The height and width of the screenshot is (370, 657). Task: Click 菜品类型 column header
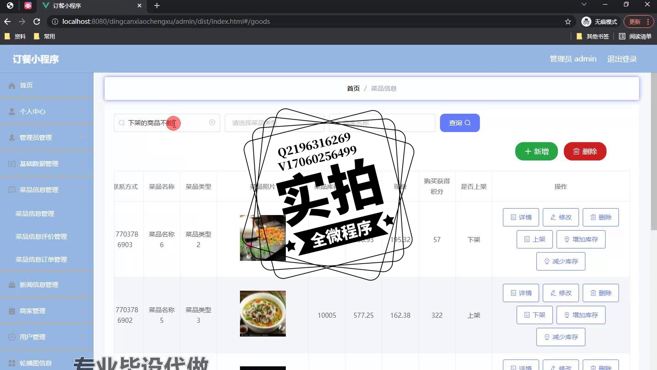[x=198, y=187]
